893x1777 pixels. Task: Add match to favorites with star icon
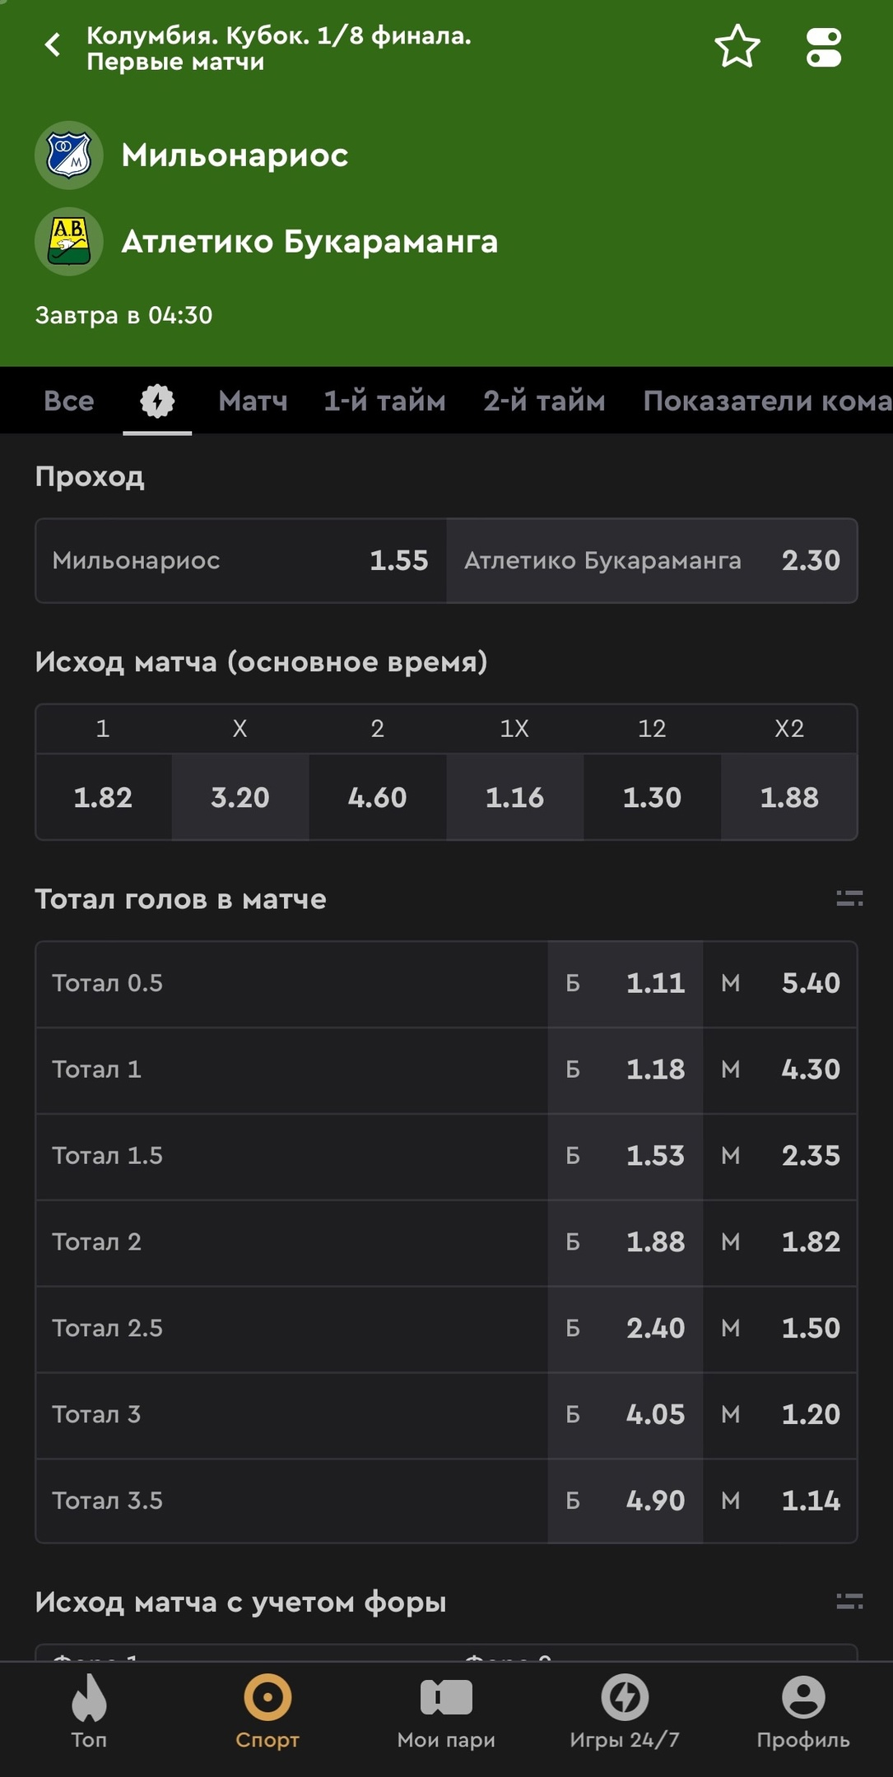click(737, 46)
